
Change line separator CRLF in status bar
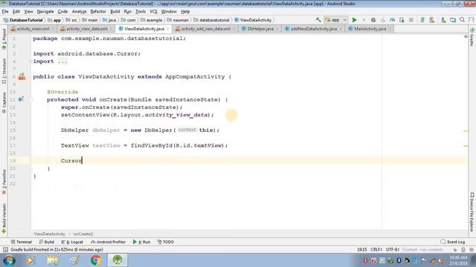coord(376,250)
